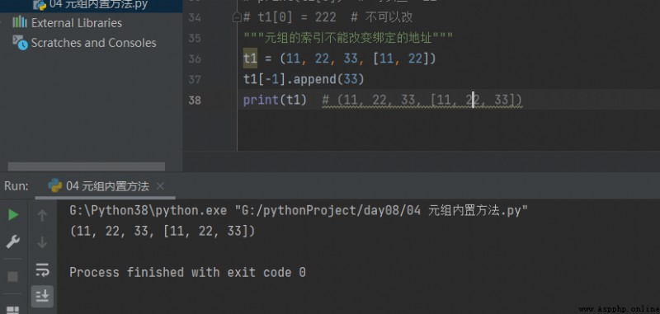Click the Up the stack trace arrow

pos(42,216)
